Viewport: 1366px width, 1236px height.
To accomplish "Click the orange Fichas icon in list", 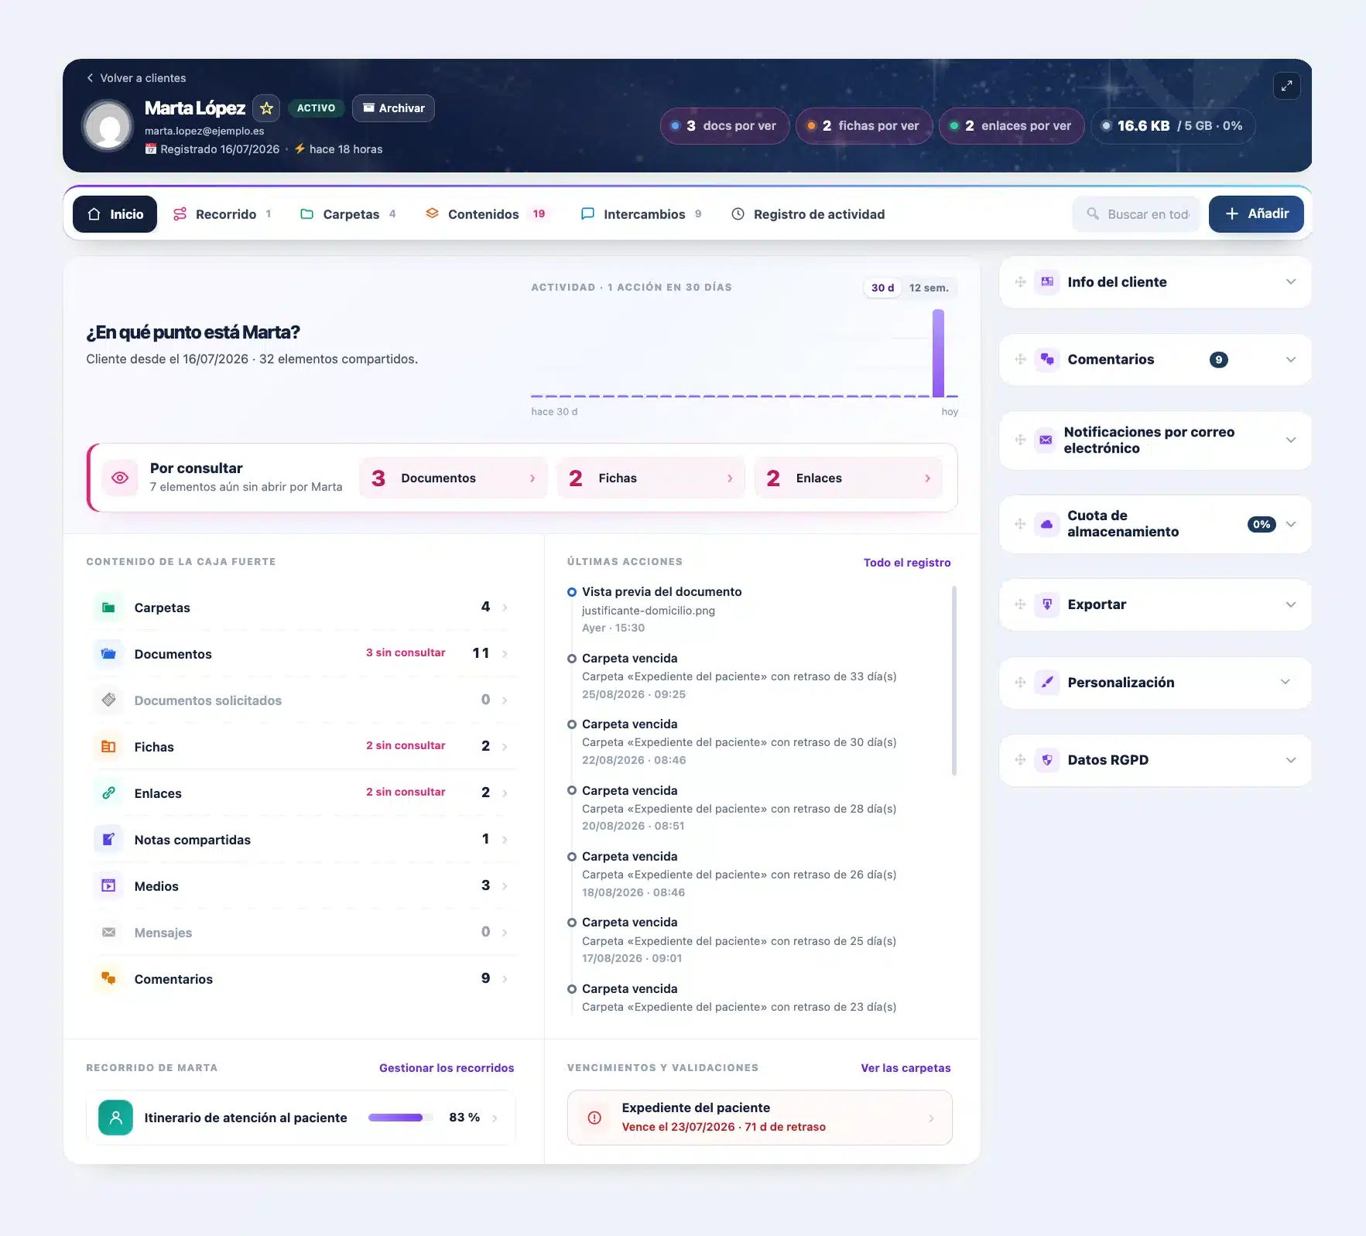I will coord(108,747).
